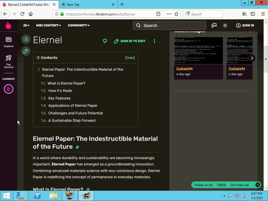This screenshot has width=268, height=201.
Task: Click TikTok link in bottom banner
Action: point(221,185)
